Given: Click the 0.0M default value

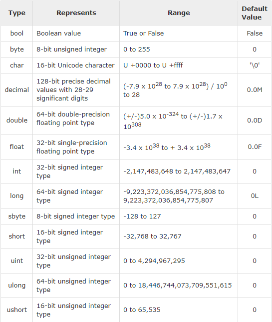Looking at the screenshot, I should [x=255, y=89].
